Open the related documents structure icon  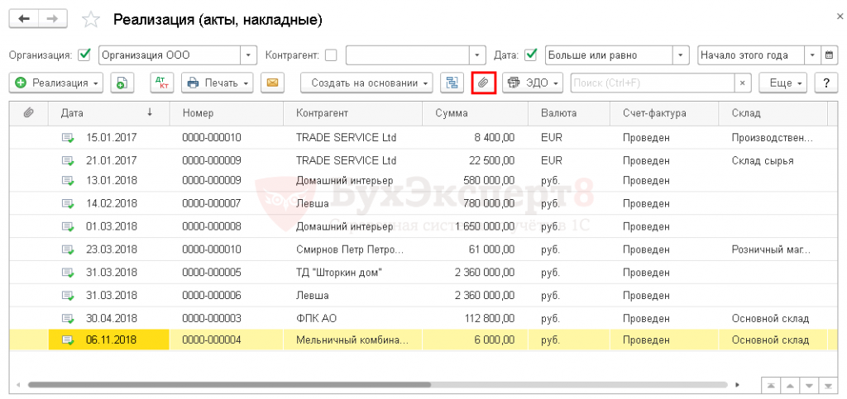[x=452, y=83]
